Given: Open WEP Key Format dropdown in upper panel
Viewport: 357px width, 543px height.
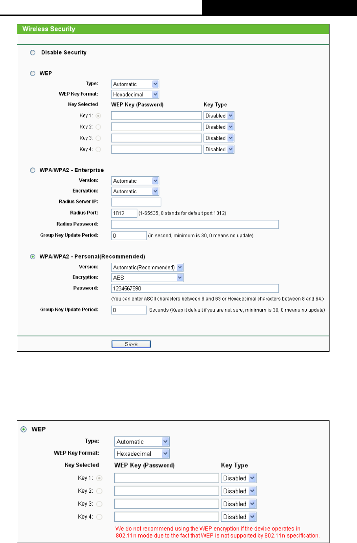Looking at the screenshot, I should tap(135, 94).
